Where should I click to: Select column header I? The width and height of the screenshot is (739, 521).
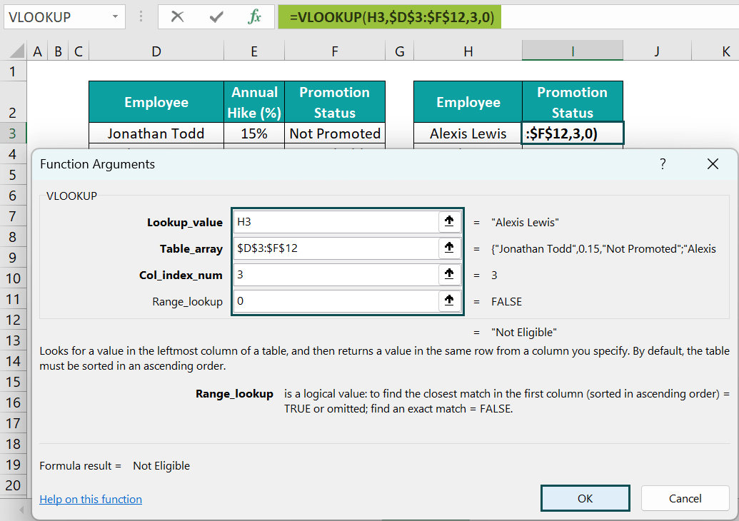572,50
